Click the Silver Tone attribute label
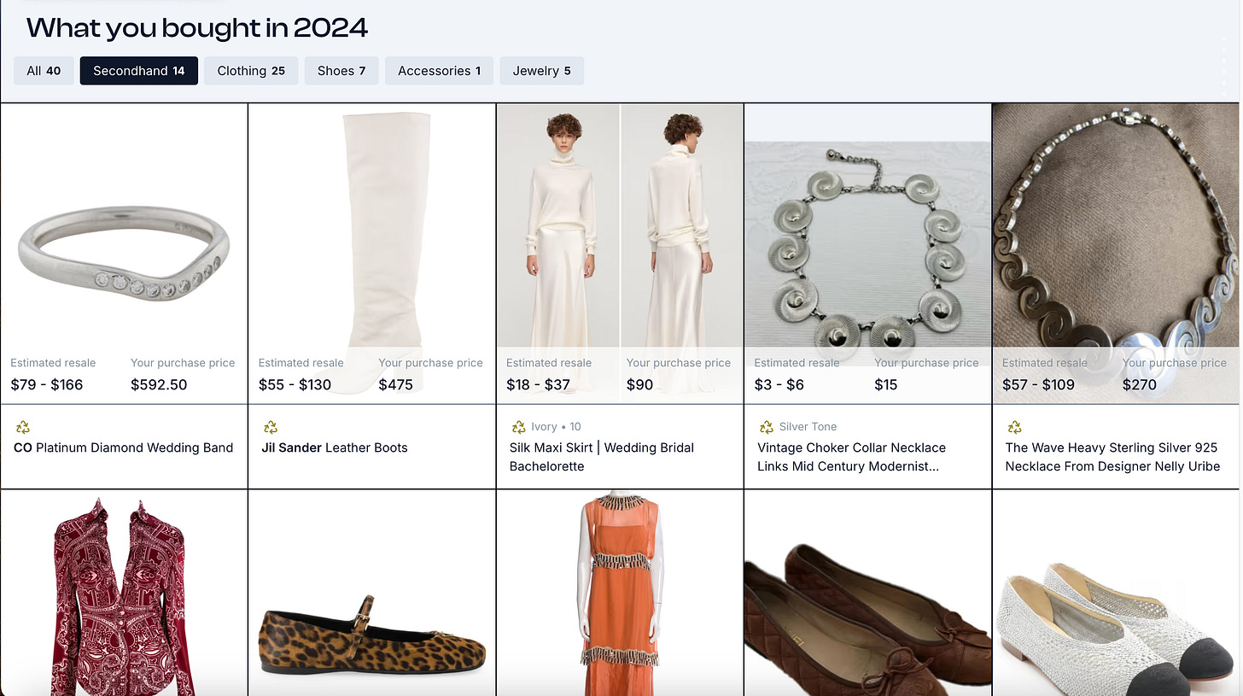The height and width of the screenshot is (696, 1243). click(x=808, y=427)
